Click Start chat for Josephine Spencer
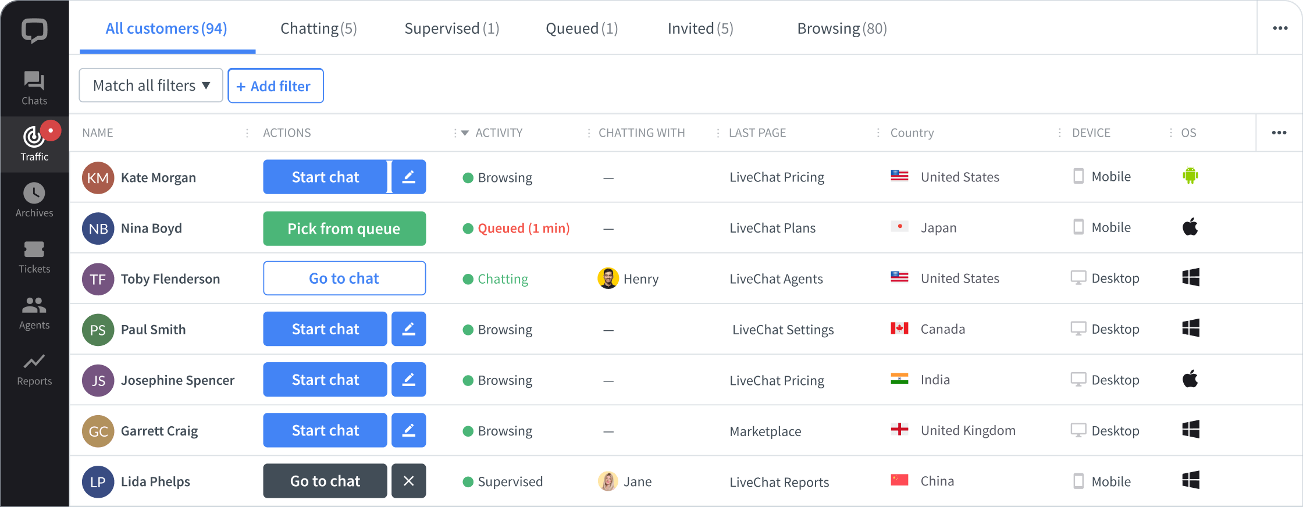The height and width of the screenshot is (507, 1303). pyautogui.click(x=325, y=380)
